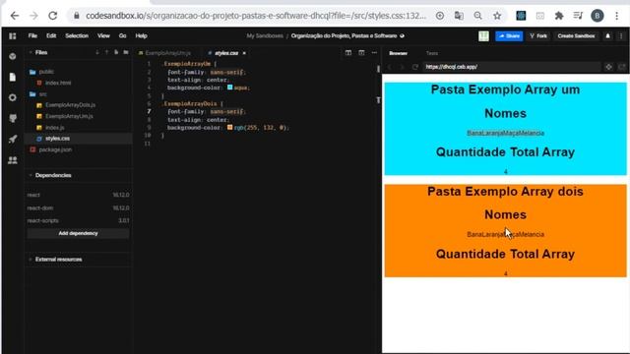Open Sandbox Info sidebar icon
This screenshot has height=354, width=630.
(13, 56)
